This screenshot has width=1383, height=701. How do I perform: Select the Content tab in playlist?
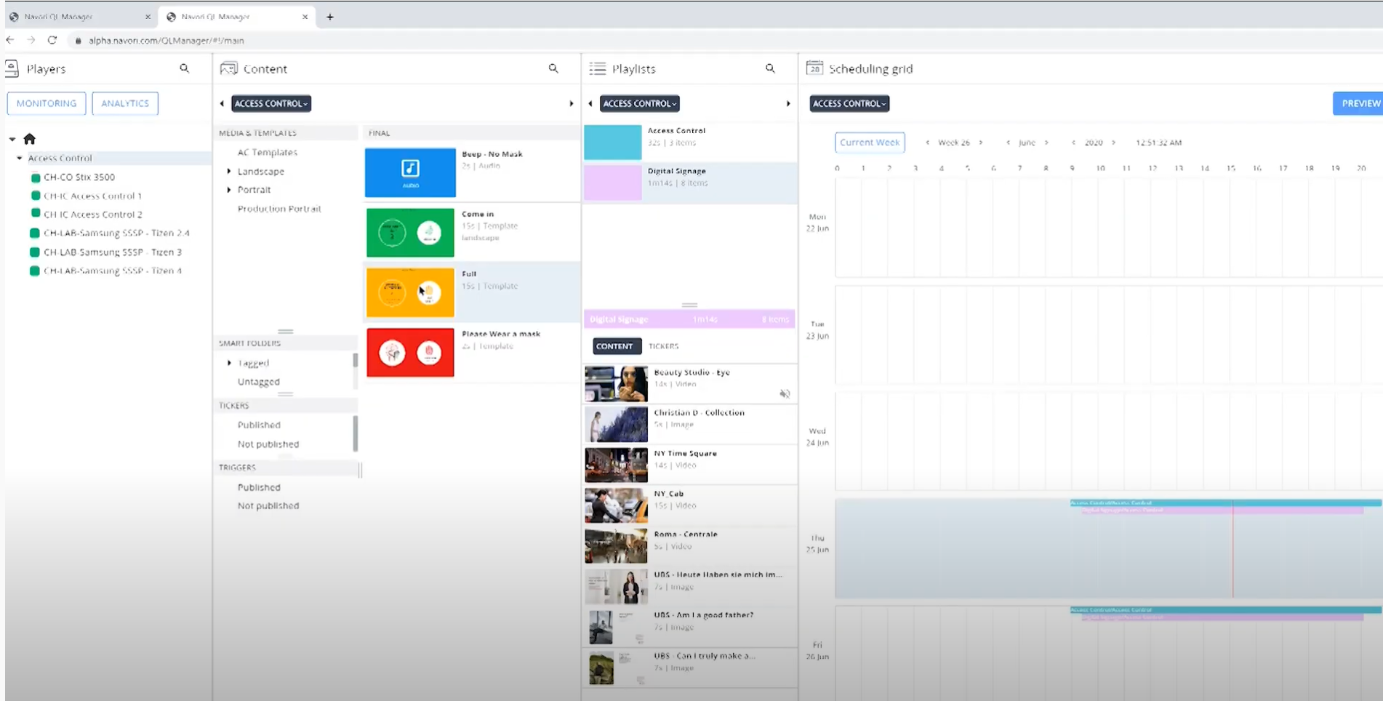pos(614,346)
